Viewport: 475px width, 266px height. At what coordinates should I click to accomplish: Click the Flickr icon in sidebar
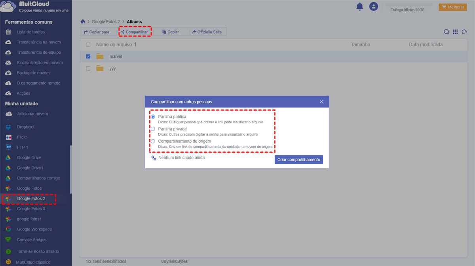coord(8,137)
